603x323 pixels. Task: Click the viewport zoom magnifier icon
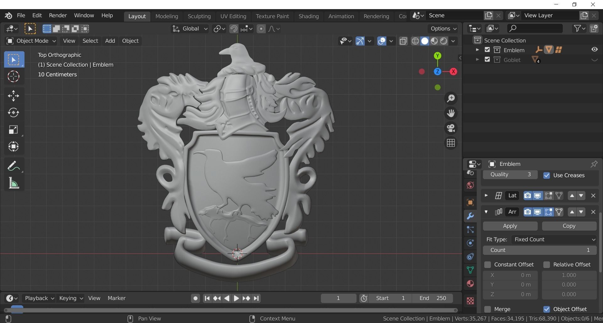pyautogui.click(x=451, y=98)
